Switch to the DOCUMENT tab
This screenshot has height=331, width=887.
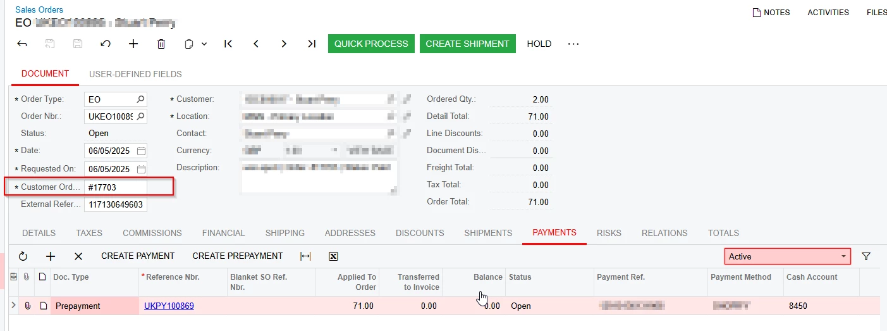point(45,73)
